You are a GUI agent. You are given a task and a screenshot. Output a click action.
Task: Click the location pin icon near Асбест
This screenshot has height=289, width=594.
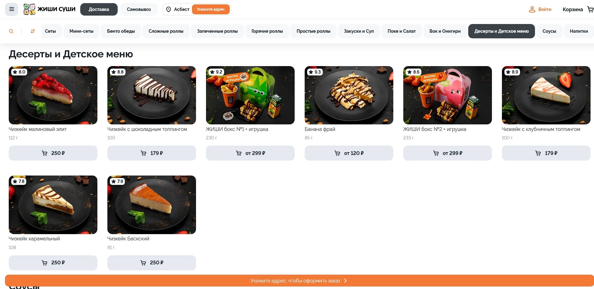coord(169,9)
